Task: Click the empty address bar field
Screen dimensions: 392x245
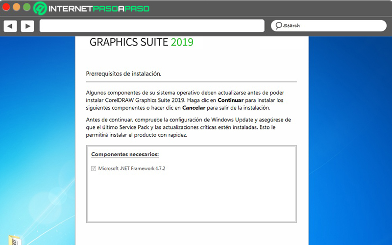Action: coord(152,26)
